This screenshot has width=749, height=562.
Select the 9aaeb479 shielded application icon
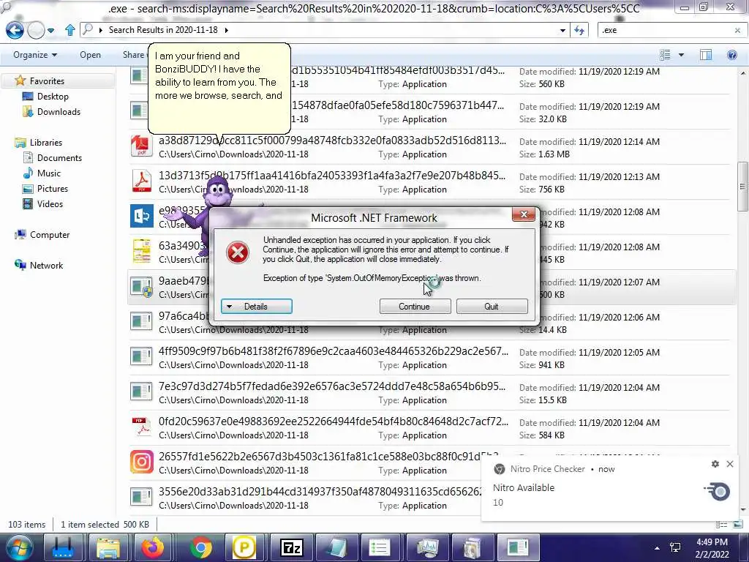(x=141, y=287)
